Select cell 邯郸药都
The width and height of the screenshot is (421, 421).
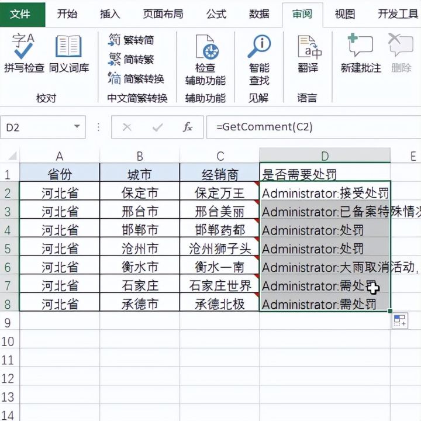[220, 228]
